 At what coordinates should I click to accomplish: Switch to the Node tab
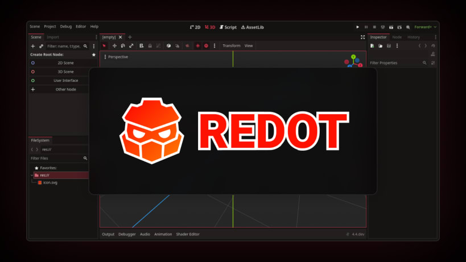[x=397, y=37]
